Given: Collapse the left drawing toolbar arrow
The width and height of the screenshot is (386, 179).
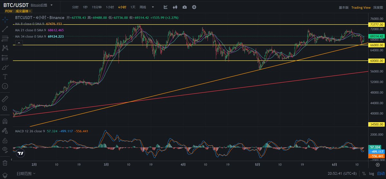Looking at the screenshot, I should pyautogui.click(x=12, y=160).
